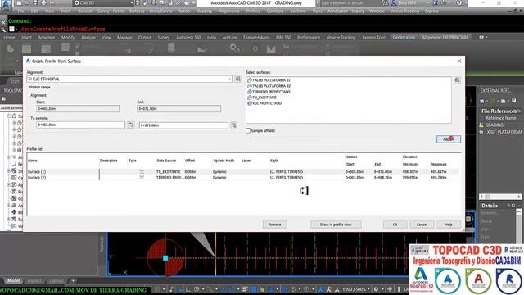The image size is (524, 295).
Task: Click the Cancel button
Action: pyautogui.click(x=422, y=225)
